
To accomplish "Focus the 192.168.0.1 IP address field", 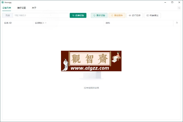I will tap(41, 15).
